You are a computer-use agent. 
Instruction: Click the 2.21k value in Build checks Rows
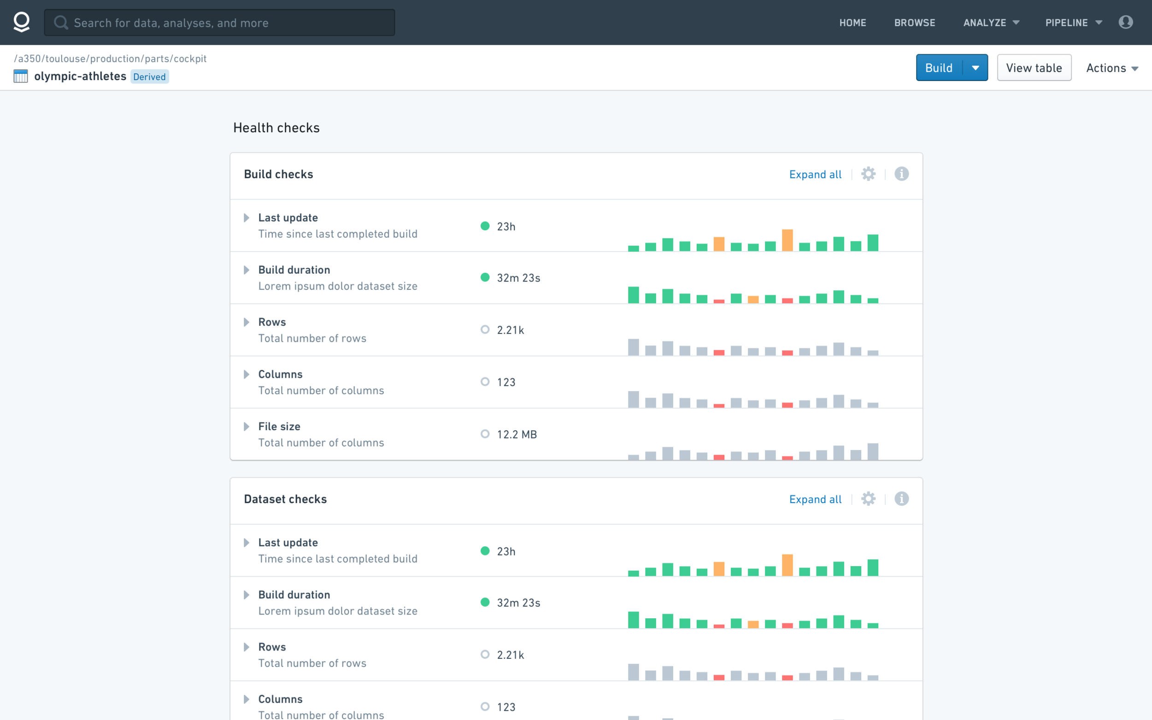click(511, 330)
